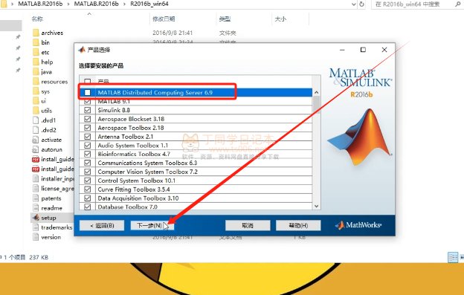
Task: Go to R2016b_win64 breadcrumb in address bar
Action: [x=149, y=4]
